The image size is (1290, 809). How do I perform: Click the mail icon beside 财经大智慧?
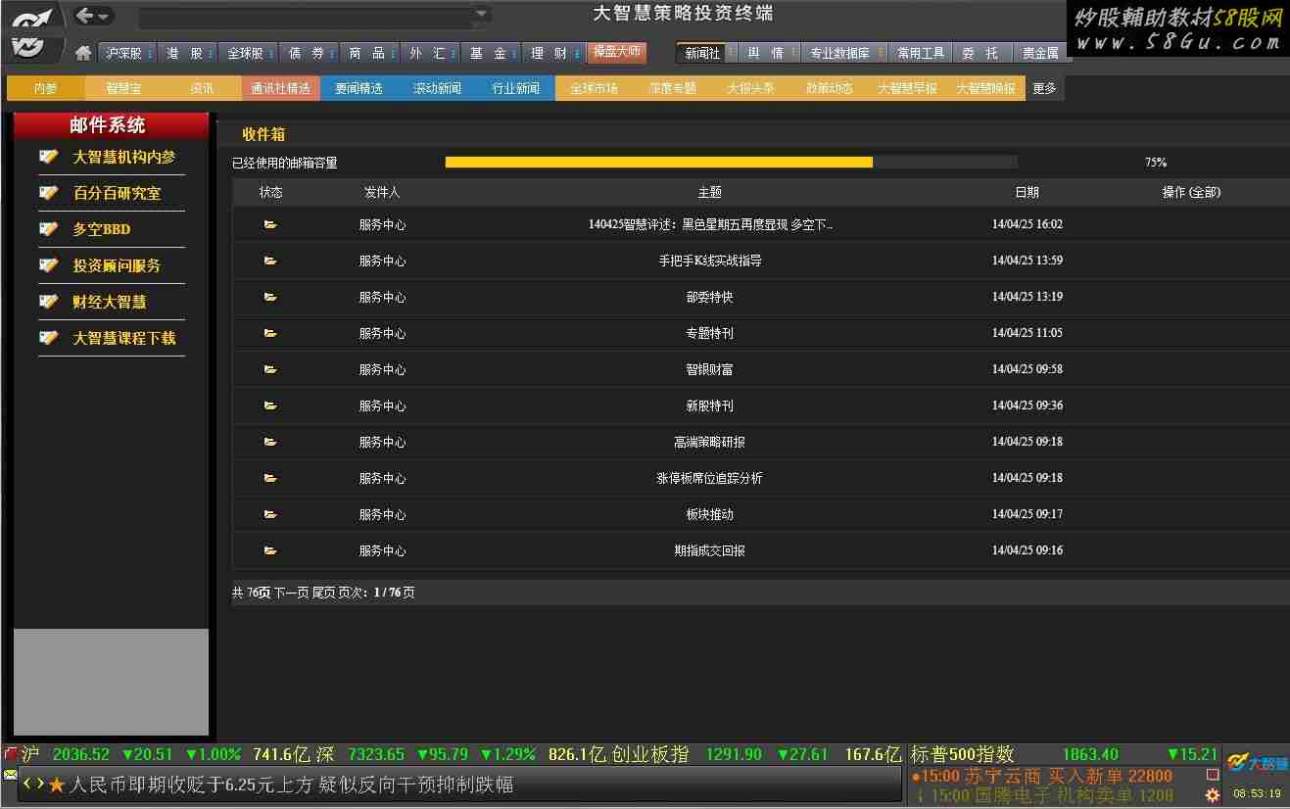point(48,302)
